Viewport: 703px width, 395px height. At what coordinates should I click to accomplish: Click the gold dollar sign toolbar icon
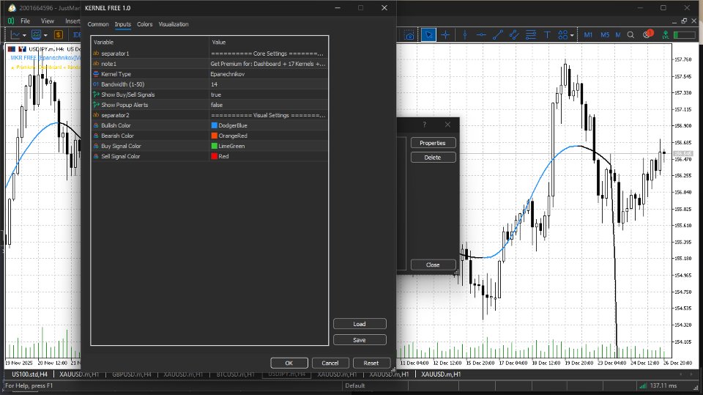[59, 35]
